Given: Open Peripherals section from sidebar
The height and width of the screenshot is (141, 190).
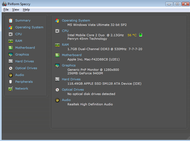Looking at the screenshot, I should click(x=24, y=82).
